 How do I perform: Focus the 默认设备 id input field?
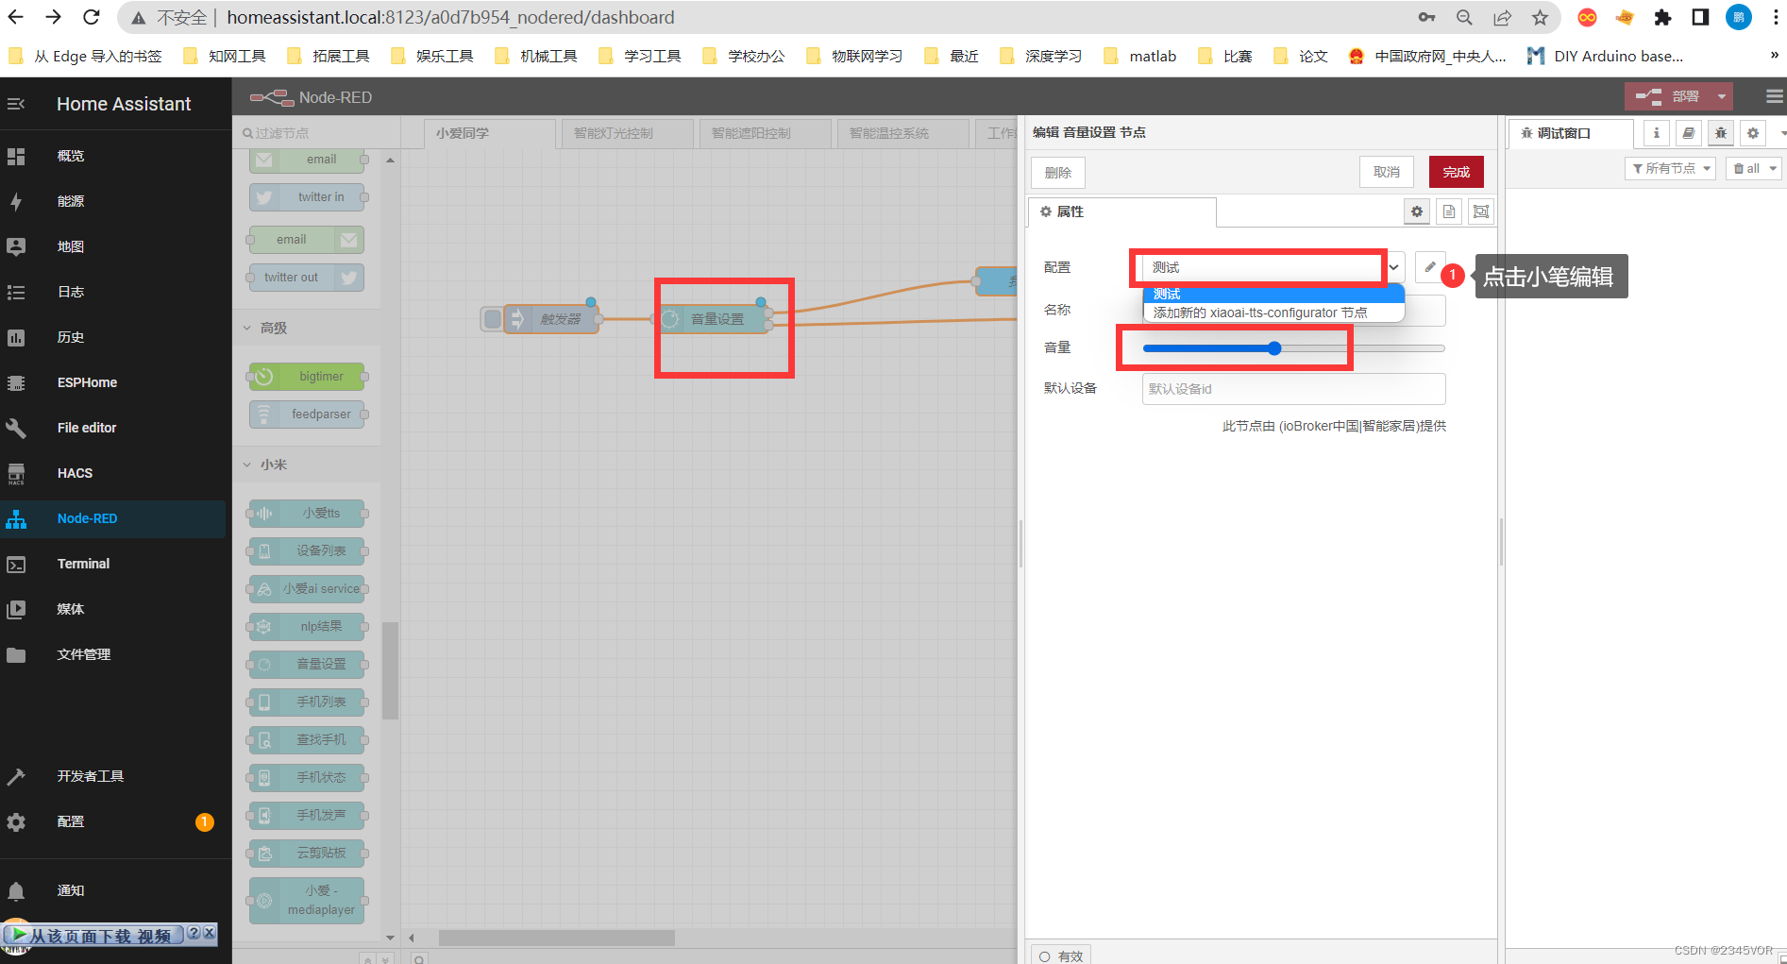click(1293, 389)
